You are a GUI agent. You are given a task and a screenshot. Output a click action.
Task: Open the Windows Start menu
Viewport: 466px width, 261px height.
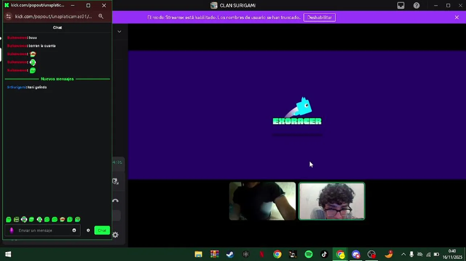8,254
